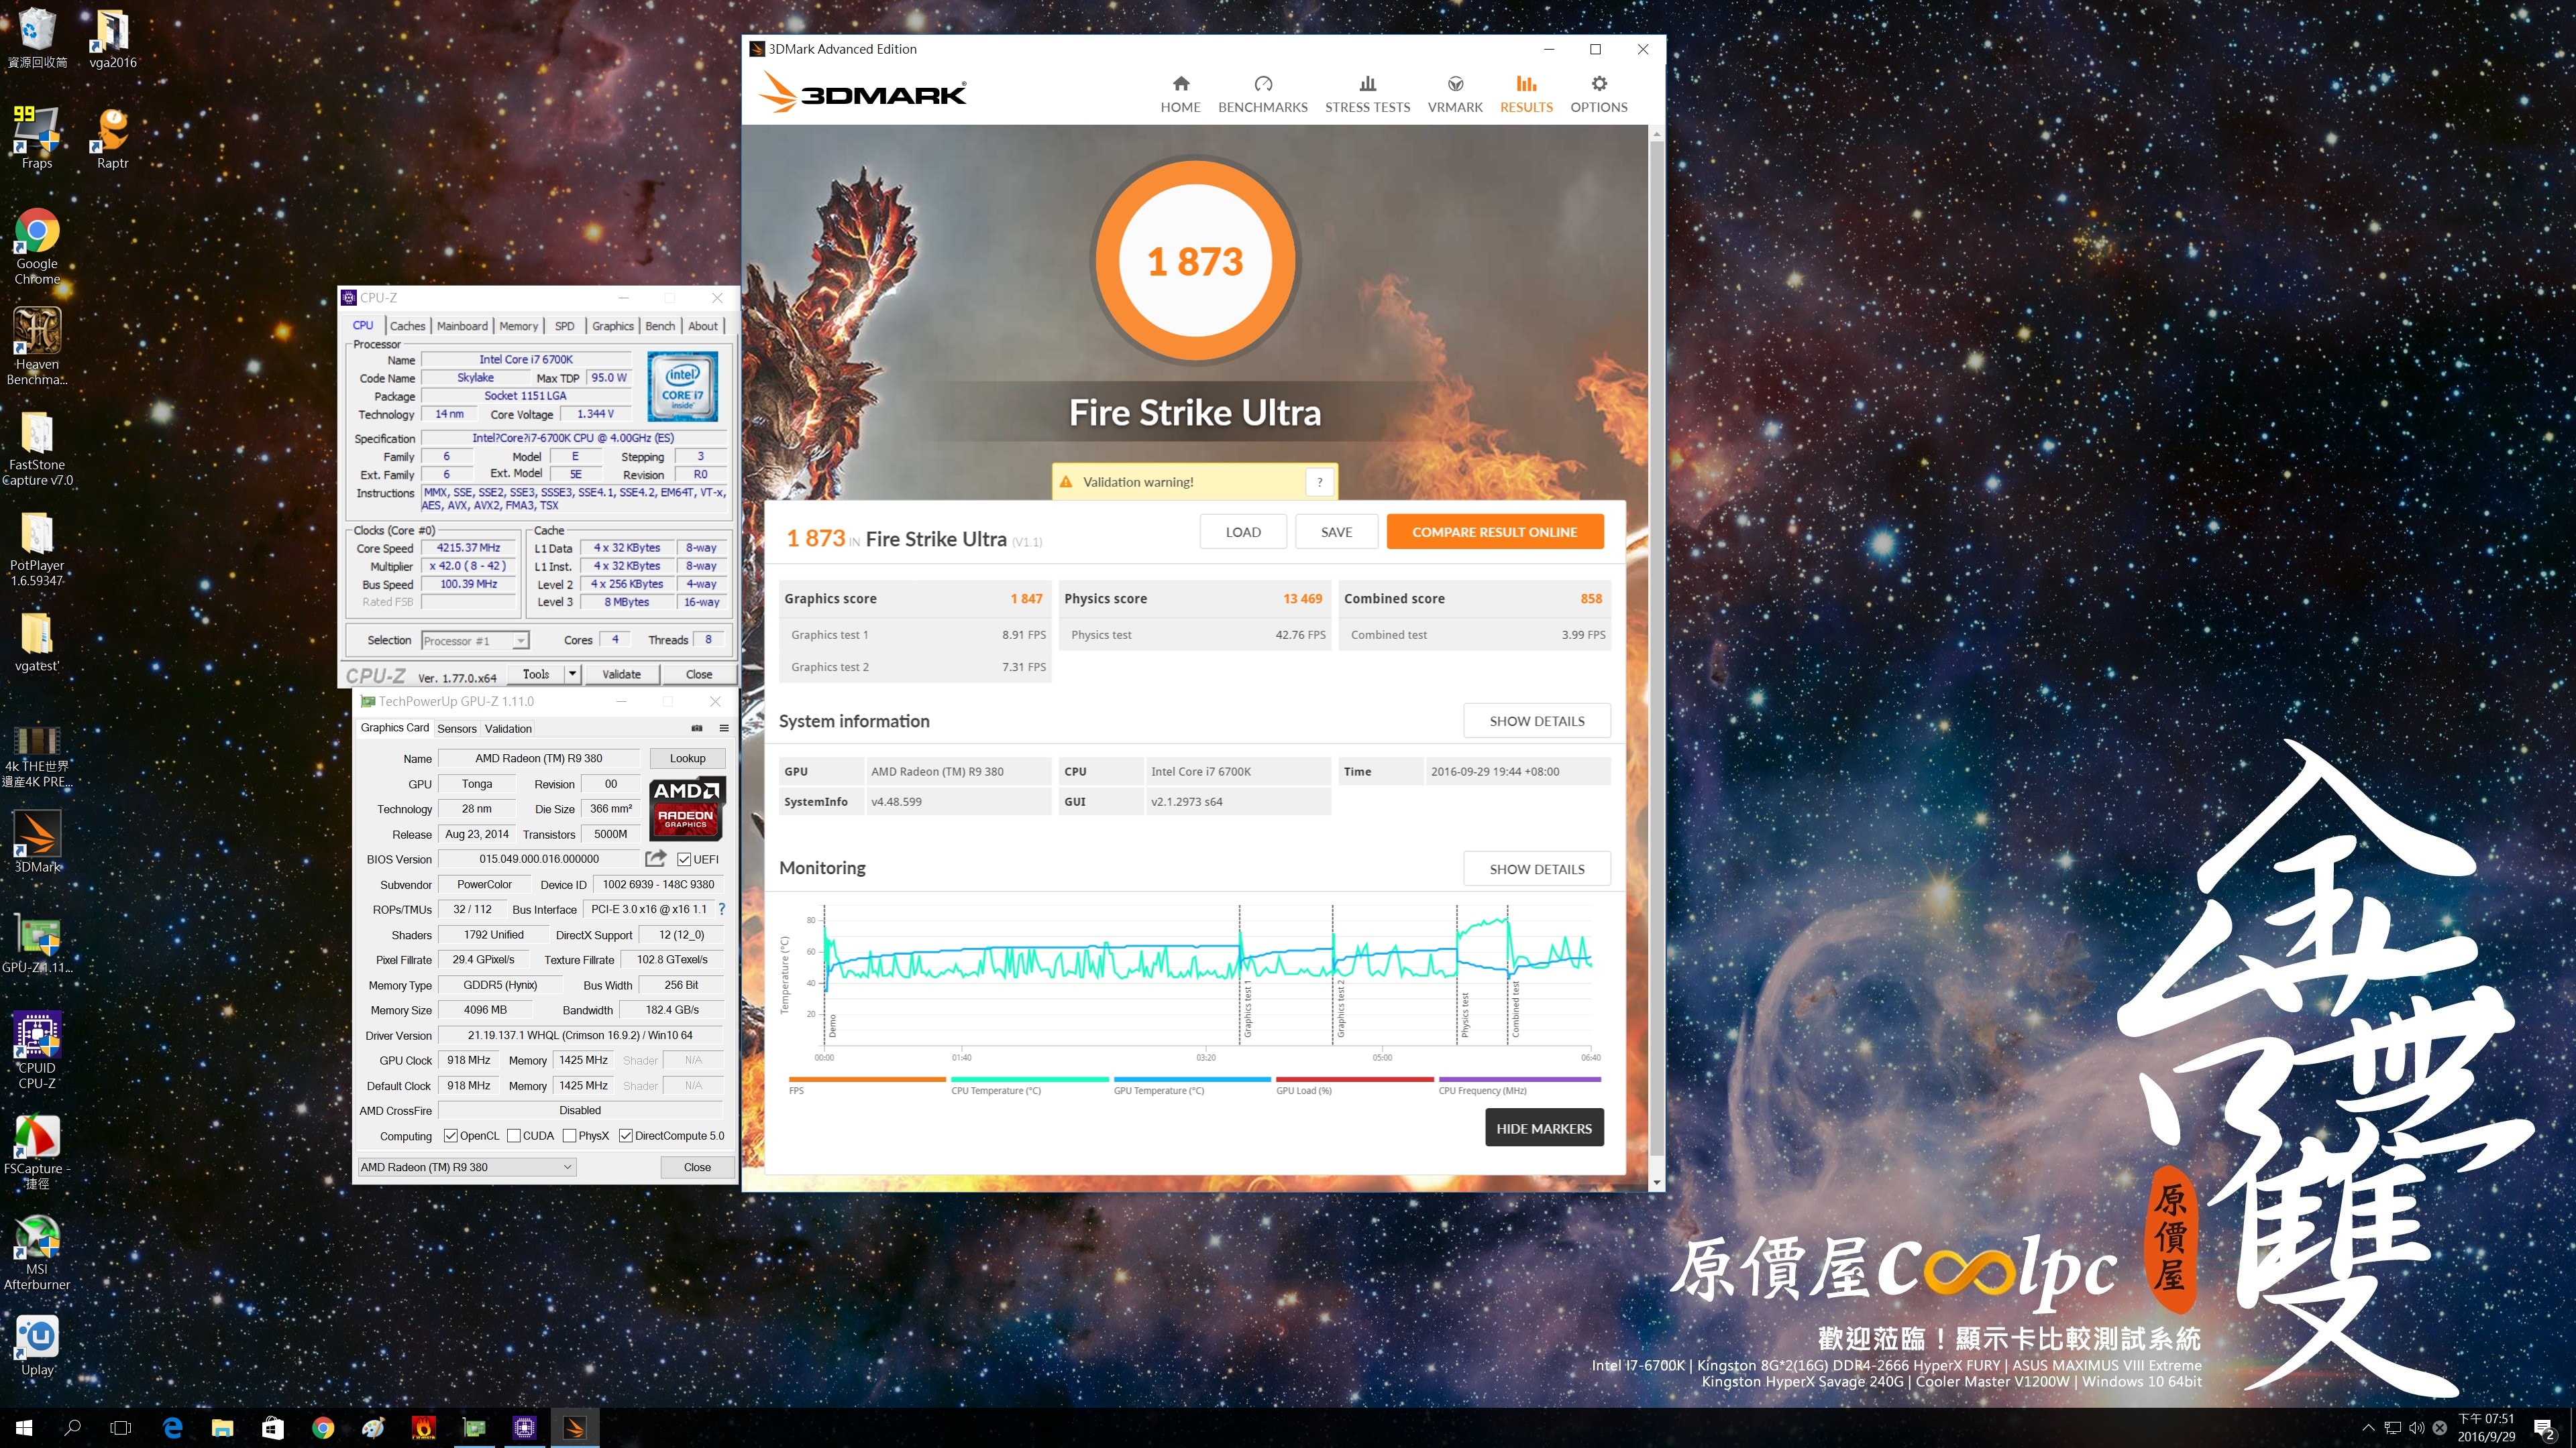Click the HIDE MARKERS button
Screen dimensions: 2576x1448
coord(1543,1127)
